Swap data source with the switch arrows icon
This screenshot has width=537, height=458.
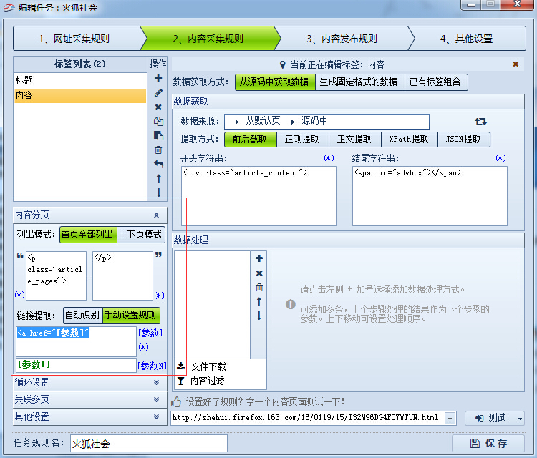[480, 121]
